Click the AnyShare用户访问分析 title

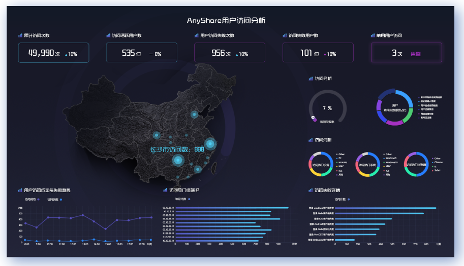coord(226,20)
